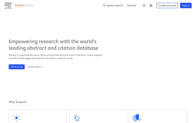Follow the Contact sales link
The width and height of the screenshot is (196, 123).
[x=35, y=67]
